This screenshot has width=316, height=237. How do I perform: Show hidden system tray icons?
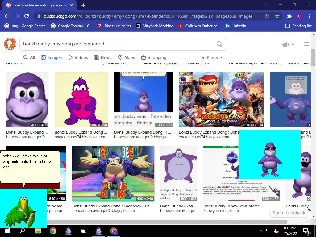tap(261, 231)
